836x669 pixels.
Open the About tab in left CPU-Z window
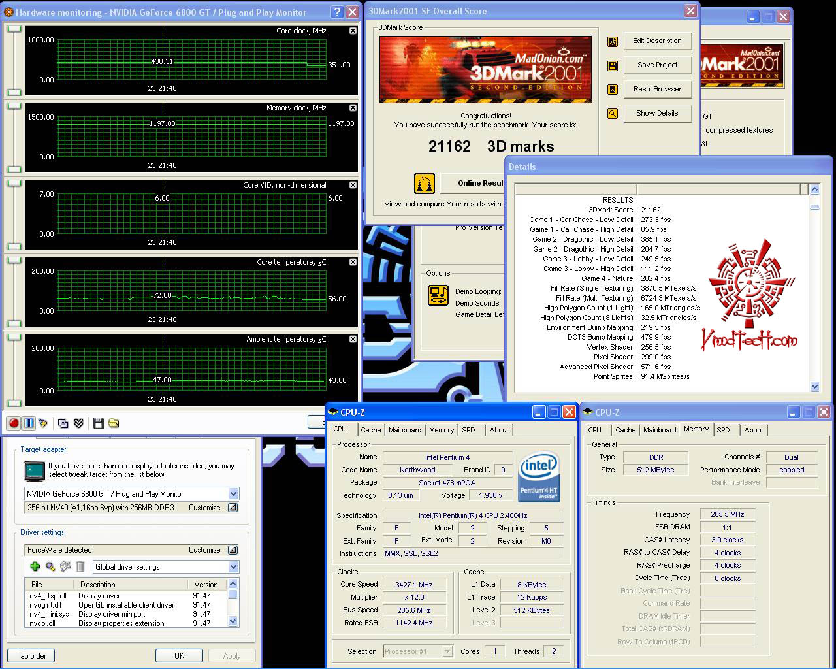[x=499, y=430]
